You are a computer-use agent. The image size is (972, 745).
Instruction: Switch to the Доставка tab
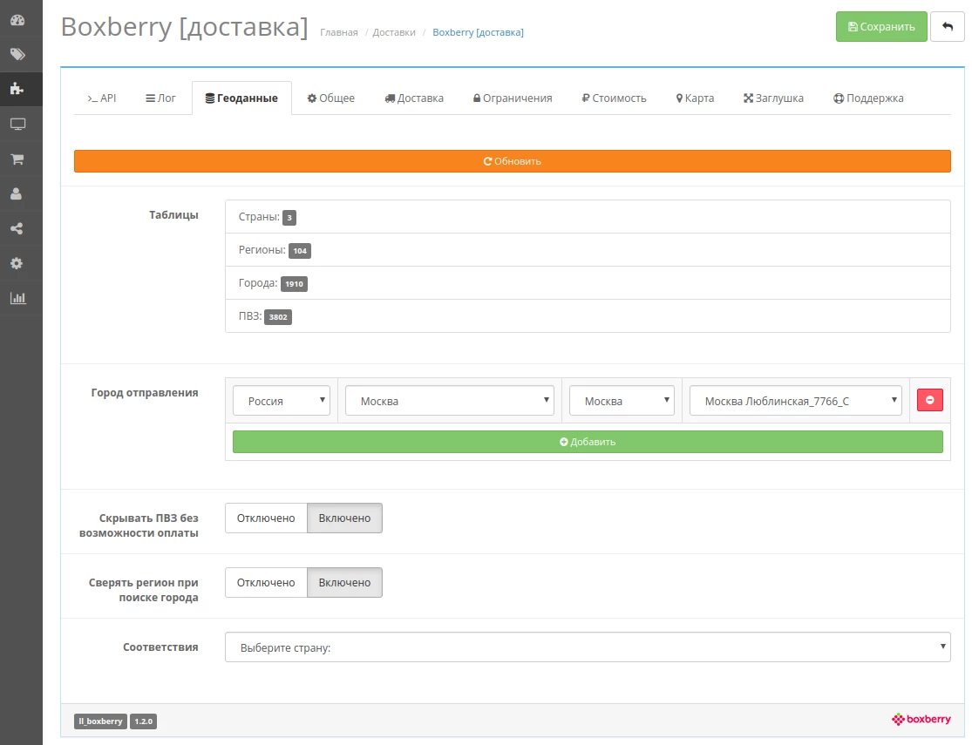pyautogui.click(x=414, y=98)
